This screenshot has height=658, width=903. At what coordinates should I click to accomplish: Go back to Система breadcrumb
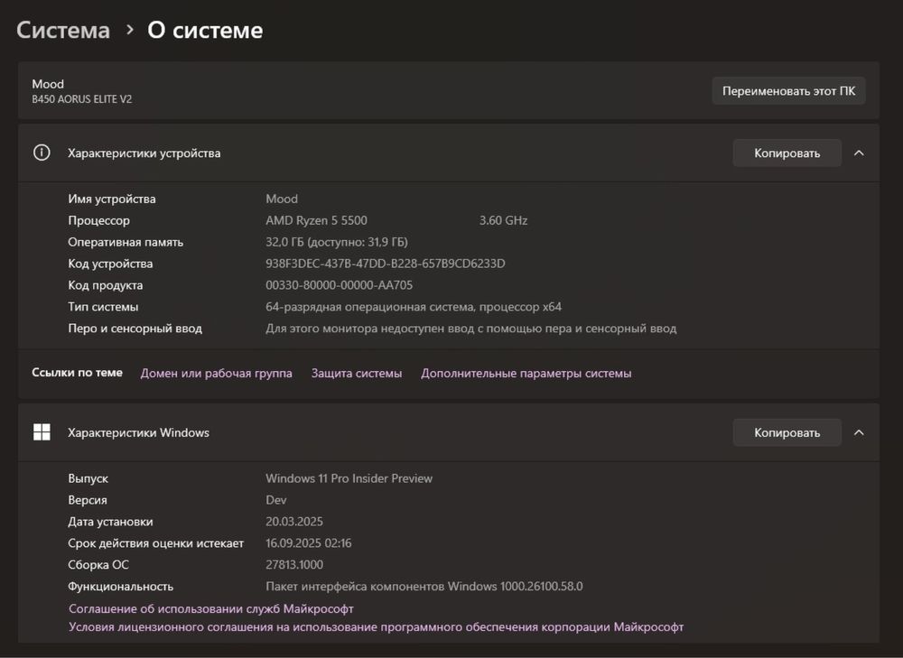[x=63, y=30]
